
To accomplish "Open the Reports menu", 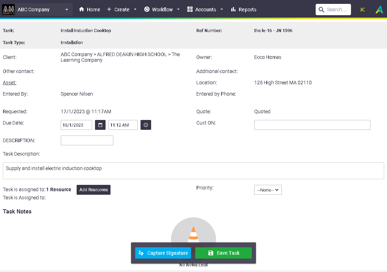I will tap(244, 10).
